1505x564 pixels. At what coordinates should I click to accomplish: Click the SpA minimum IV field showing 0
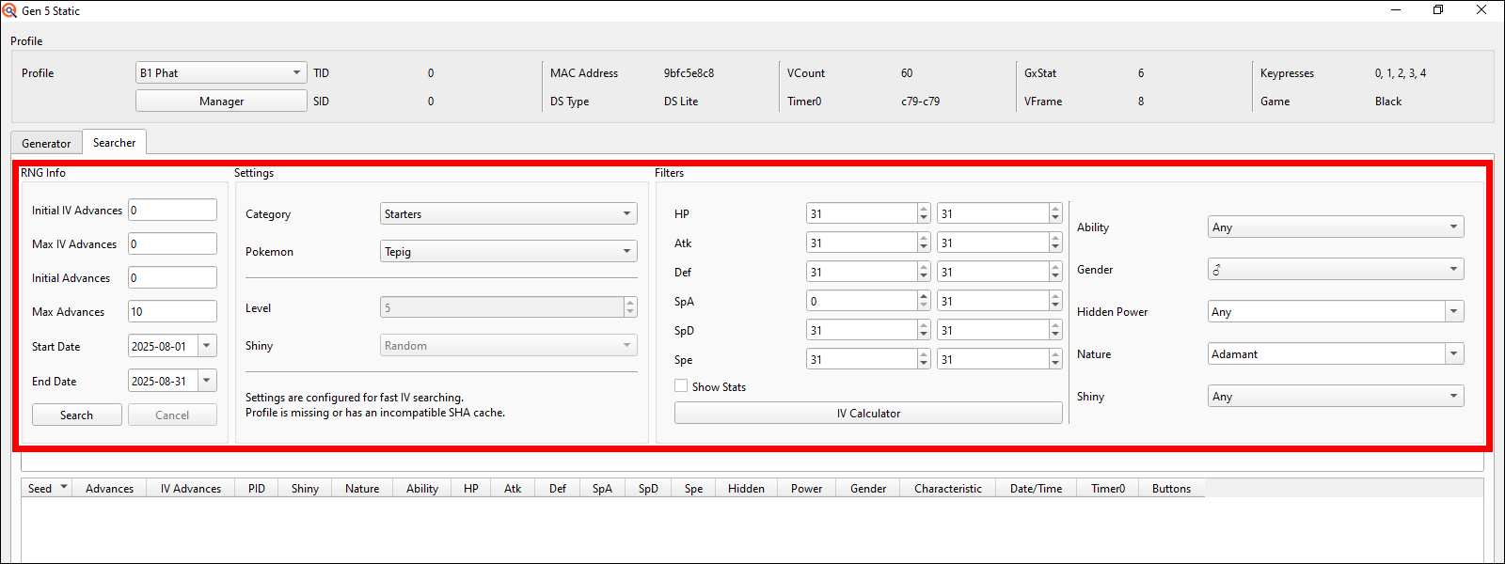pyautogui.click(x=862, y=301)
